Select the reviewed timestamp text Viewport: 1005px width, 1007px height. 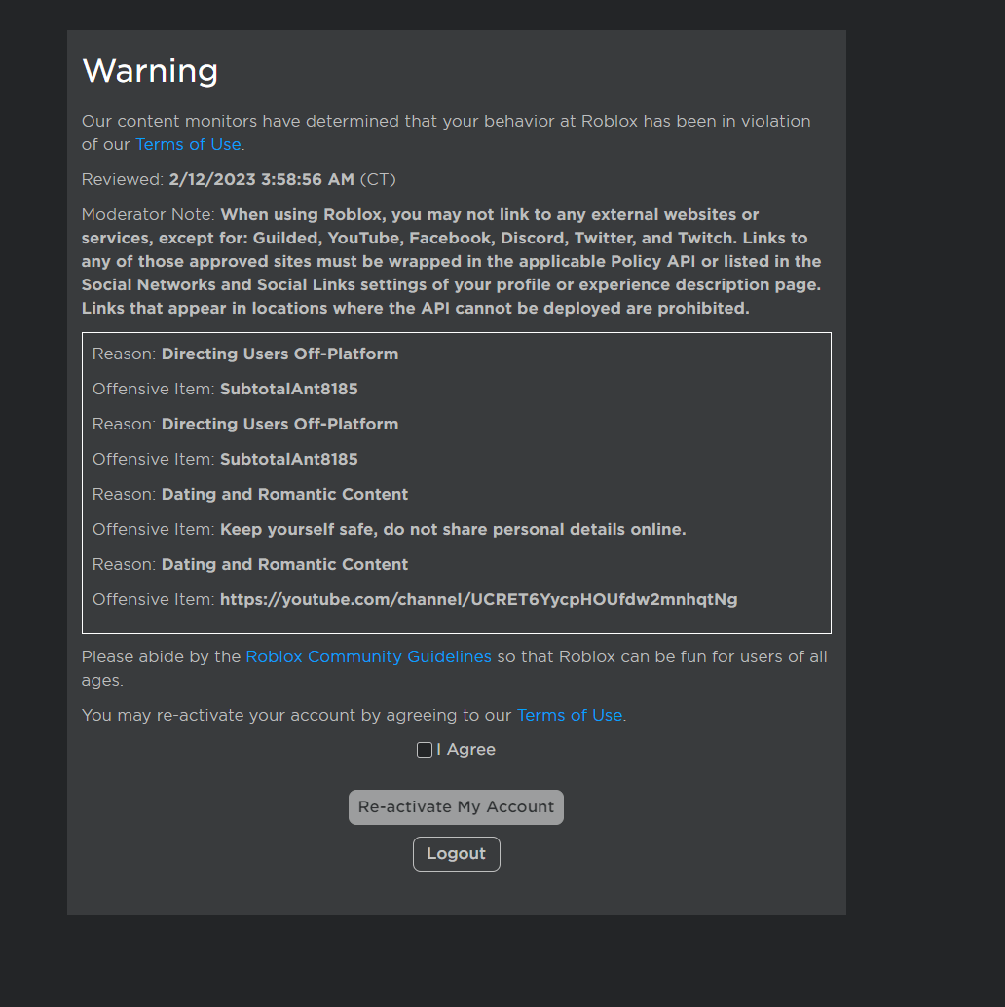click(x=261, y=179)
